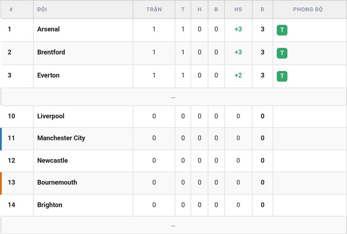The width and height of the screenshot is (347, 234).
Task: Expand hidden rows below Brighton
Action: tap(173, 225)
